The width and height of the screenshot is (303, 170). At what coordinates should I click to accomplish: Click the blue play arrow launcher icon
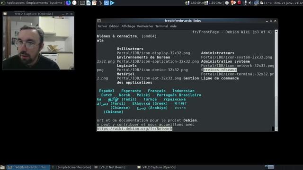pos(112,3)
